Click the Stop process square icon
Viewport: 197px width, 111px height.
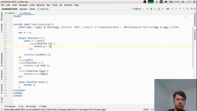click(x=162, y=9)
